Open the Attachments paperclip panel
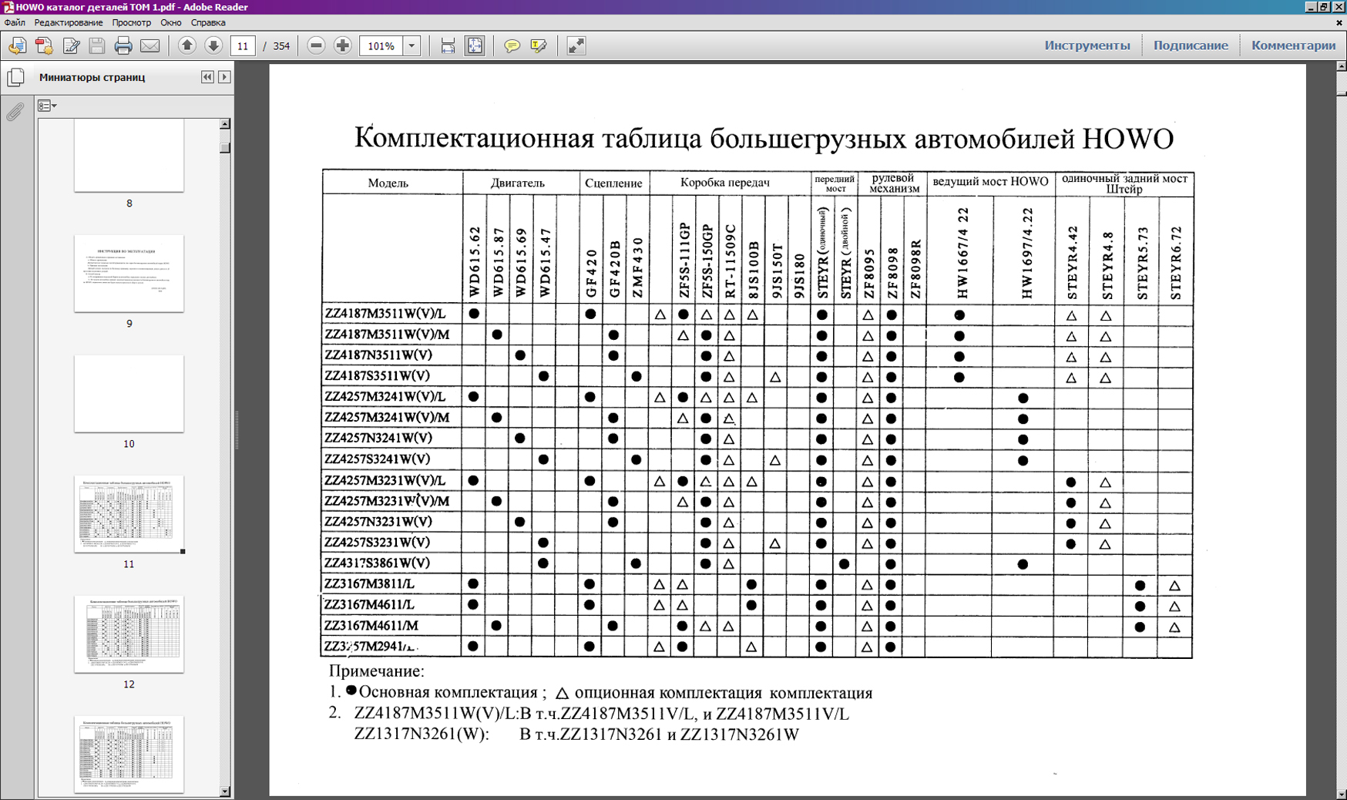This screenshot has height=800, width=1347. pos(15,113)
